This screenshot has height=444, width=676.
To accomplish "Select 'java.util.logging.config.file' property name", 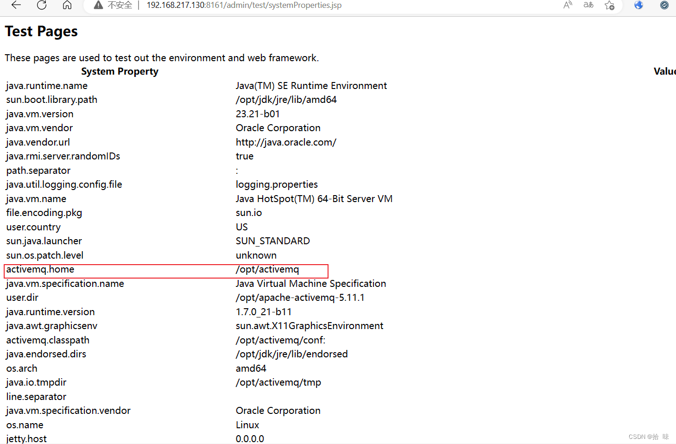I will tap(64, 184).
